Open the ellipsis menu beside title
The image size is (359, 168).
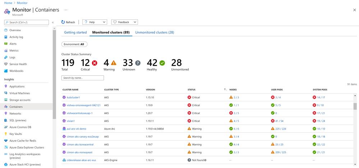tap(66, 10)
